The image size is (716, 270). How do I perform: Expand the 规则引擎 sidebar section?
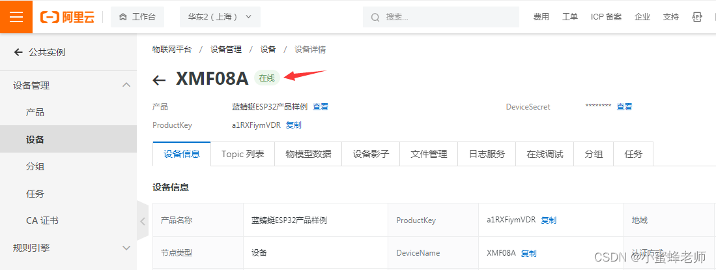(x=68, y=248)
